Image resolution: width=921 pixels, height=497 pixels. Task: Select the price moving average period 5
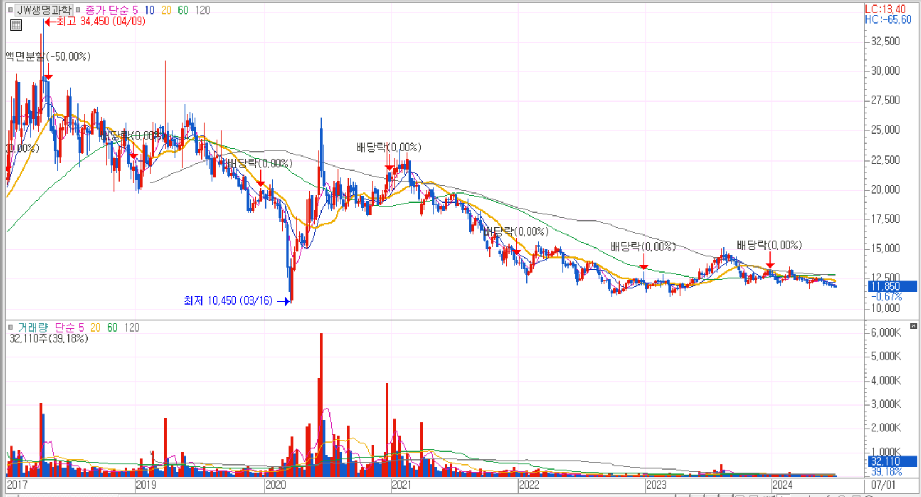135,10
